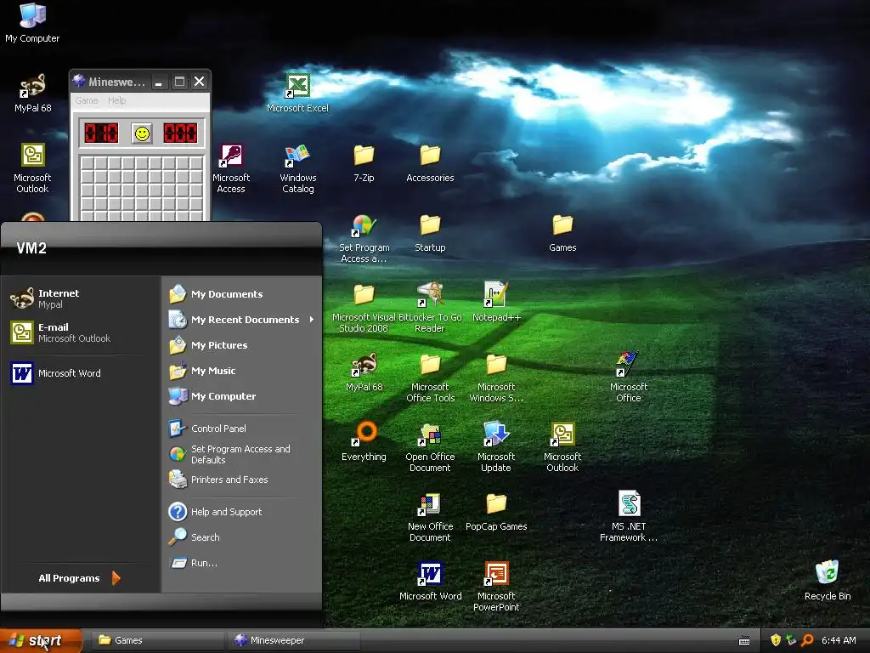The width and height of the screenshot is (870, 653).
Task: Open Minesweeper Help menu
Action: (117, 100)
